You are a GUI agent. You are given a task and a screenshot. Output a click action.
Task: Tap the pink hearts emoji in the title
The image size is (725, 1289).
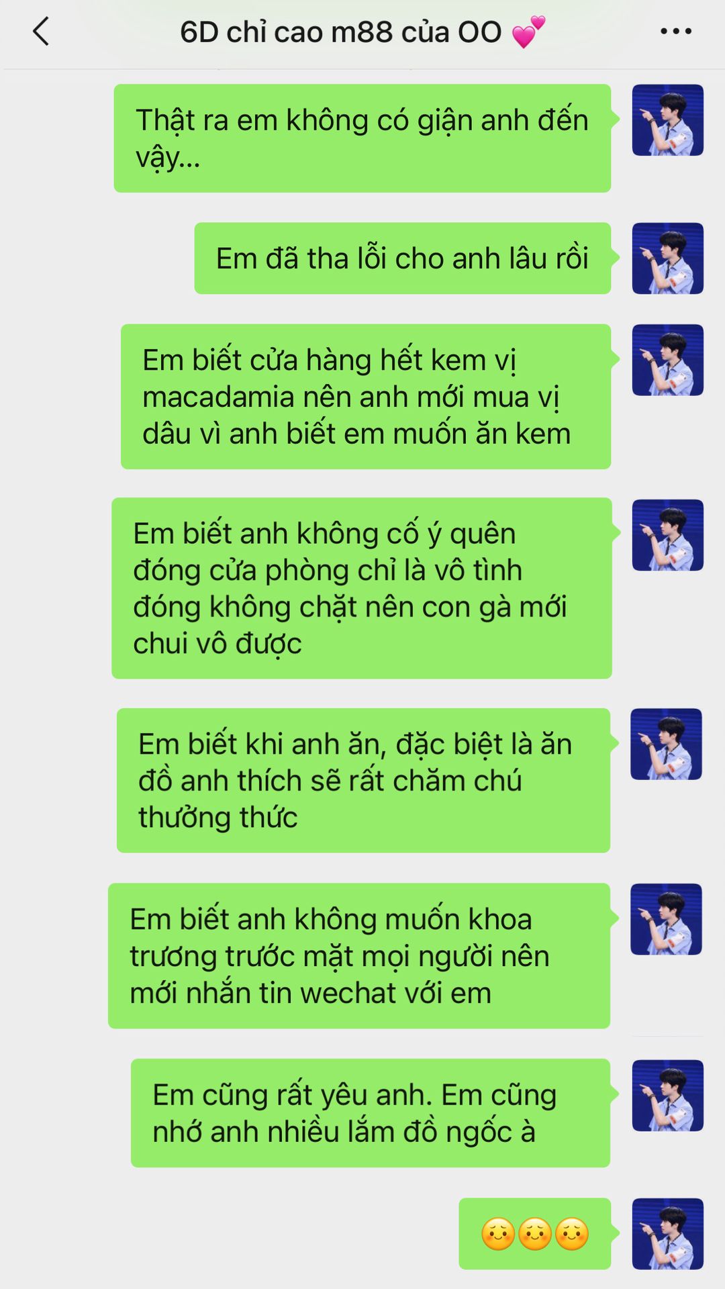coord(528,32)
